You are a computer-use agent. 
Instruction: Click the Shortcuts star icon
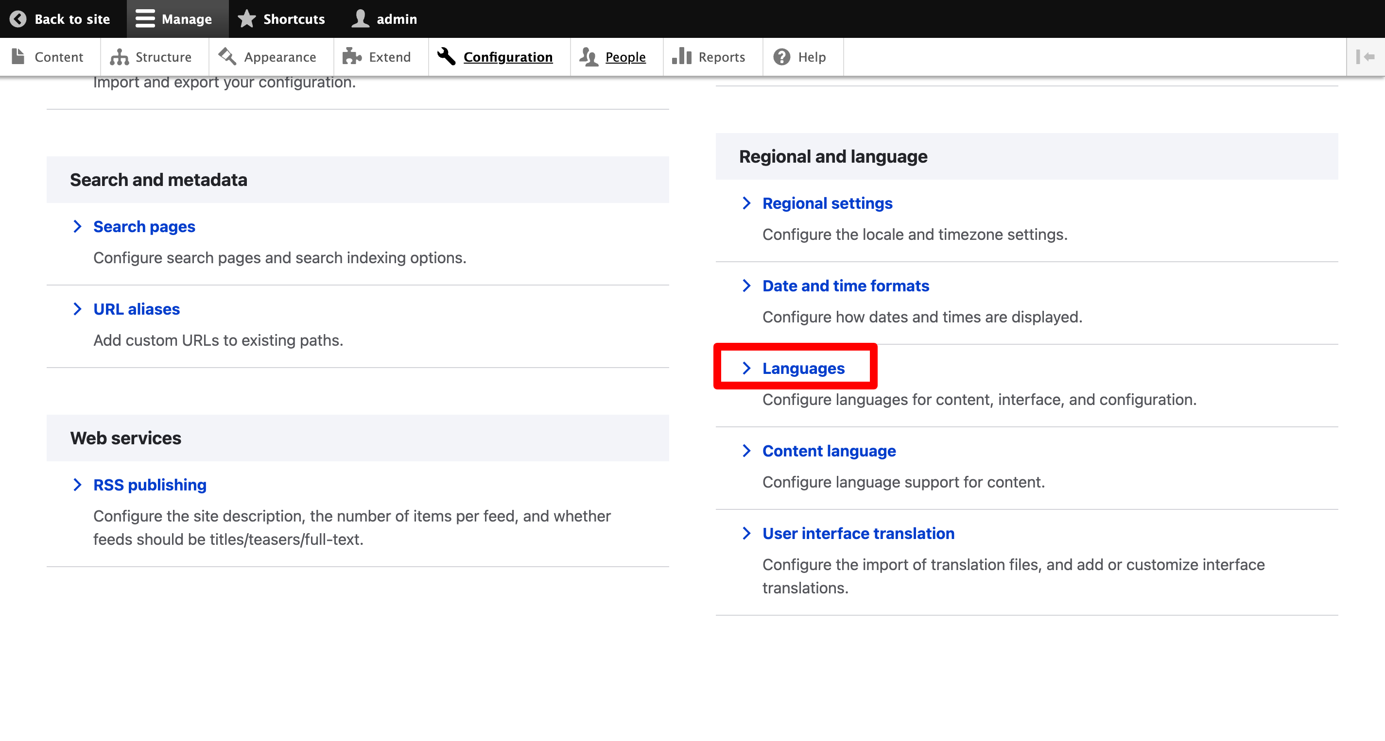247,19
